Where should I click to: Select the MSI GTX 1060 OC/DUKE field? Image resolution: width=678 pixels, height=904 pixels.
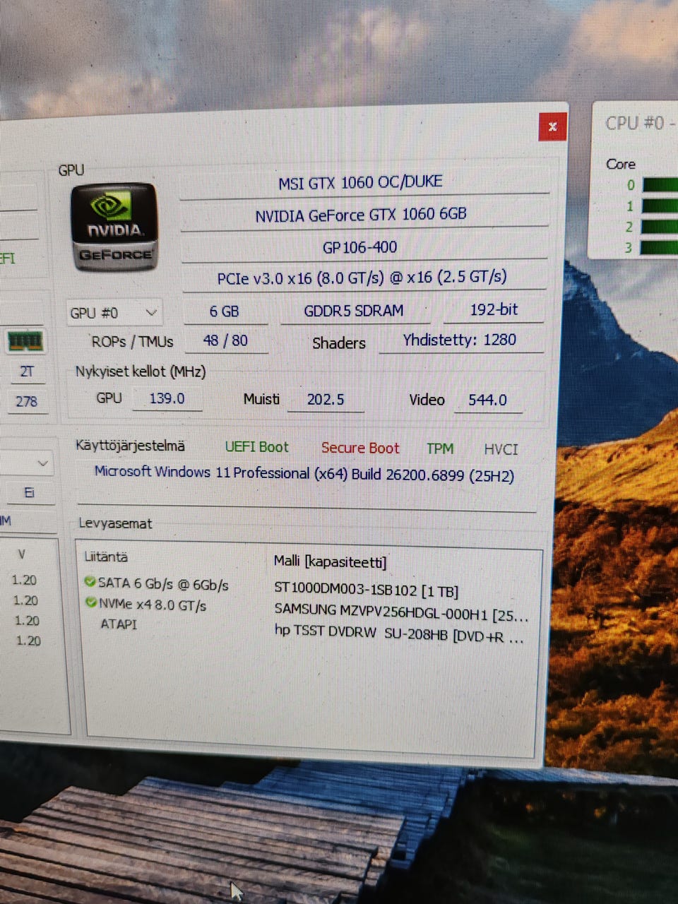(364, 182)
